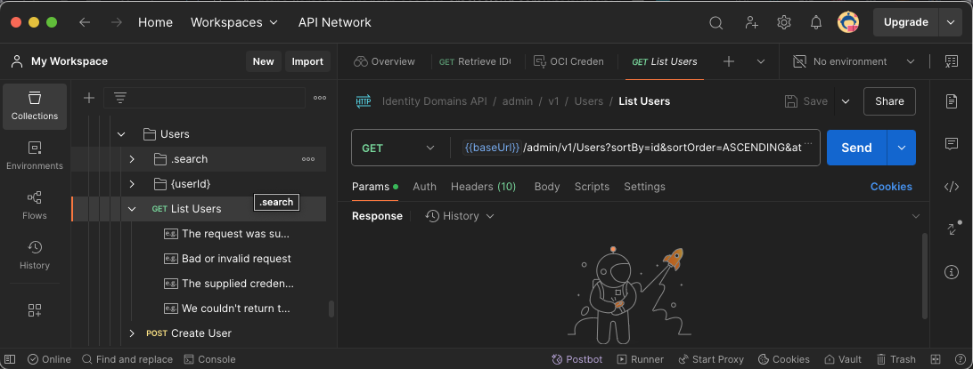Select the Params tab
This screenshot has height=369, width=973.
pyautogui.click(x=375, y=187)
